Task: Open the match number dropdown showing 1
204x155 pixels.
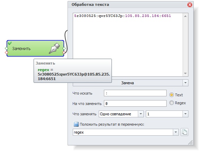Action: click(x=185, y=114)
